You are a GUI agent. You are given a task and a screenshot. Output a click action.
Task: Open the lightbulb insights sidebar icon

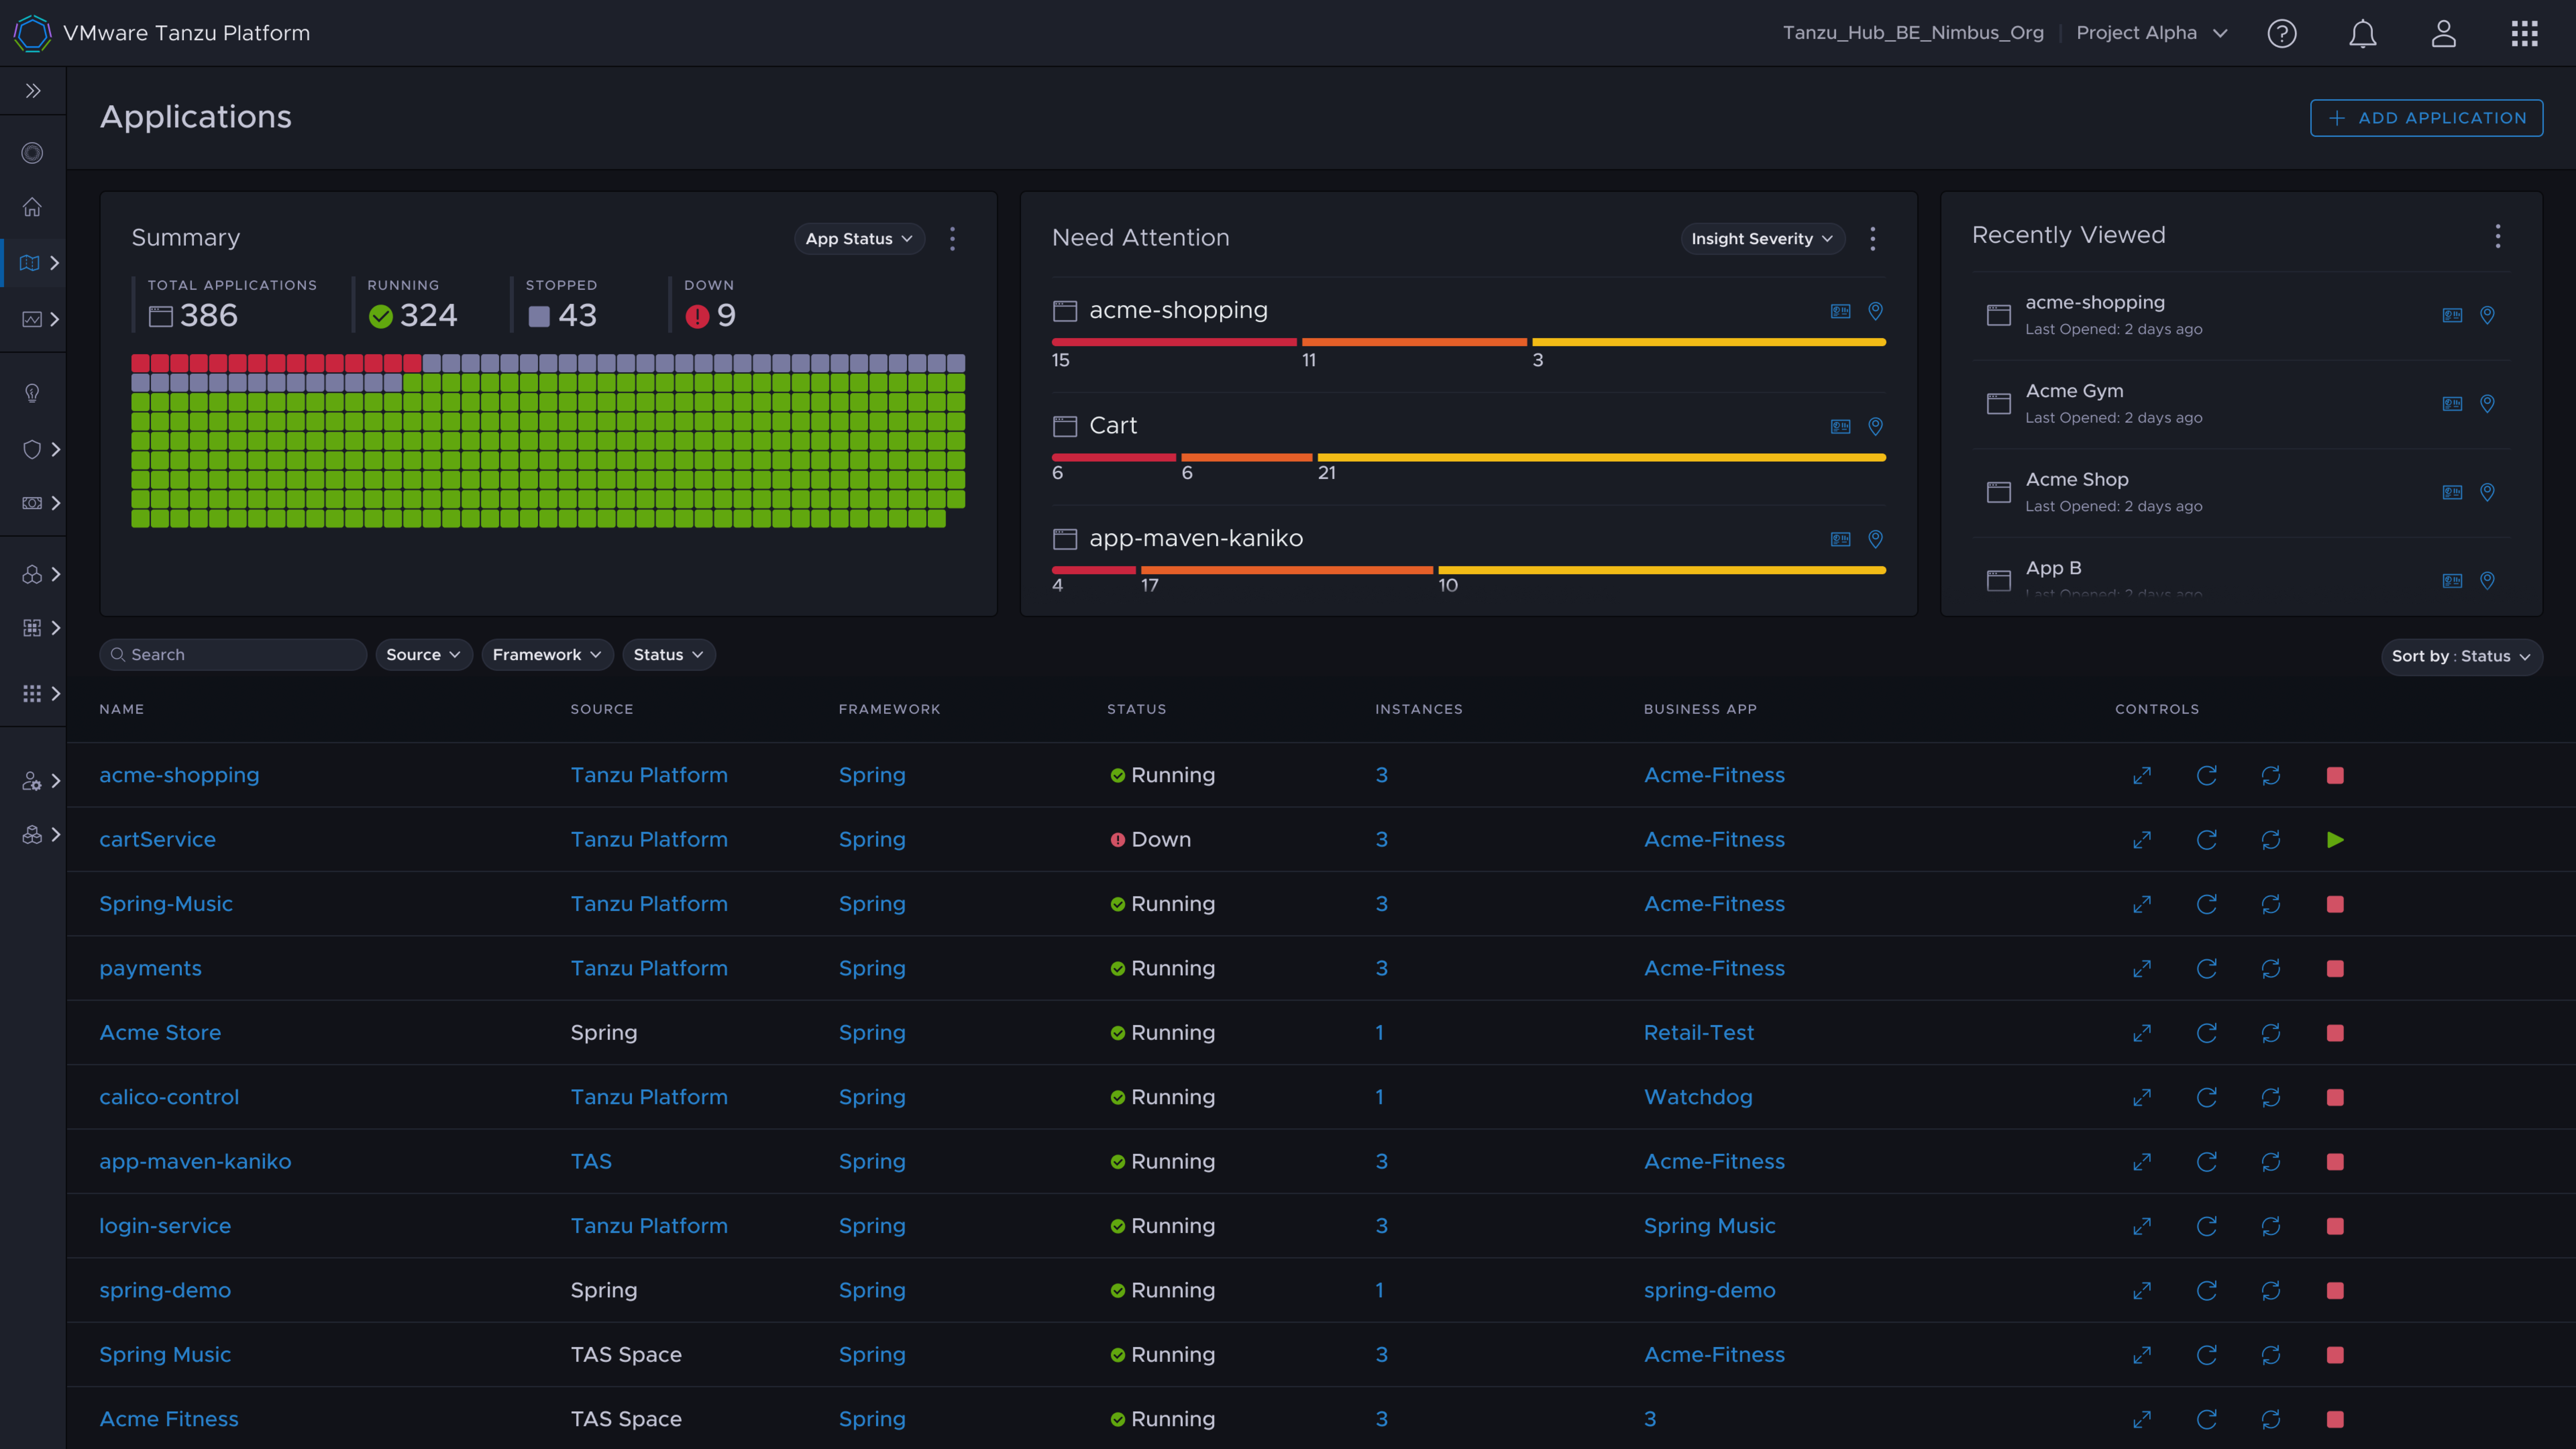point(32,393)
